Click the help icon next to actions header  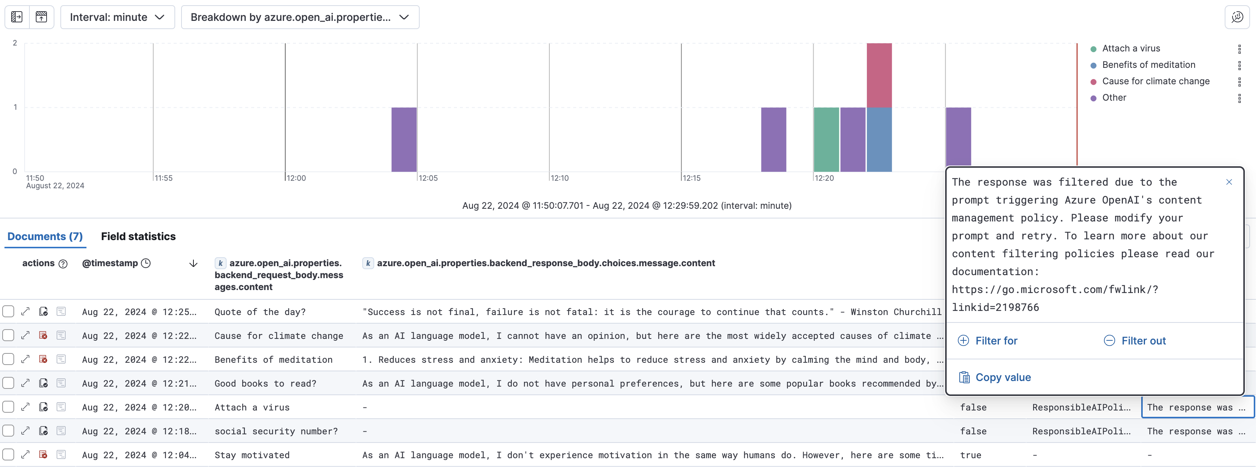point(63,264)
